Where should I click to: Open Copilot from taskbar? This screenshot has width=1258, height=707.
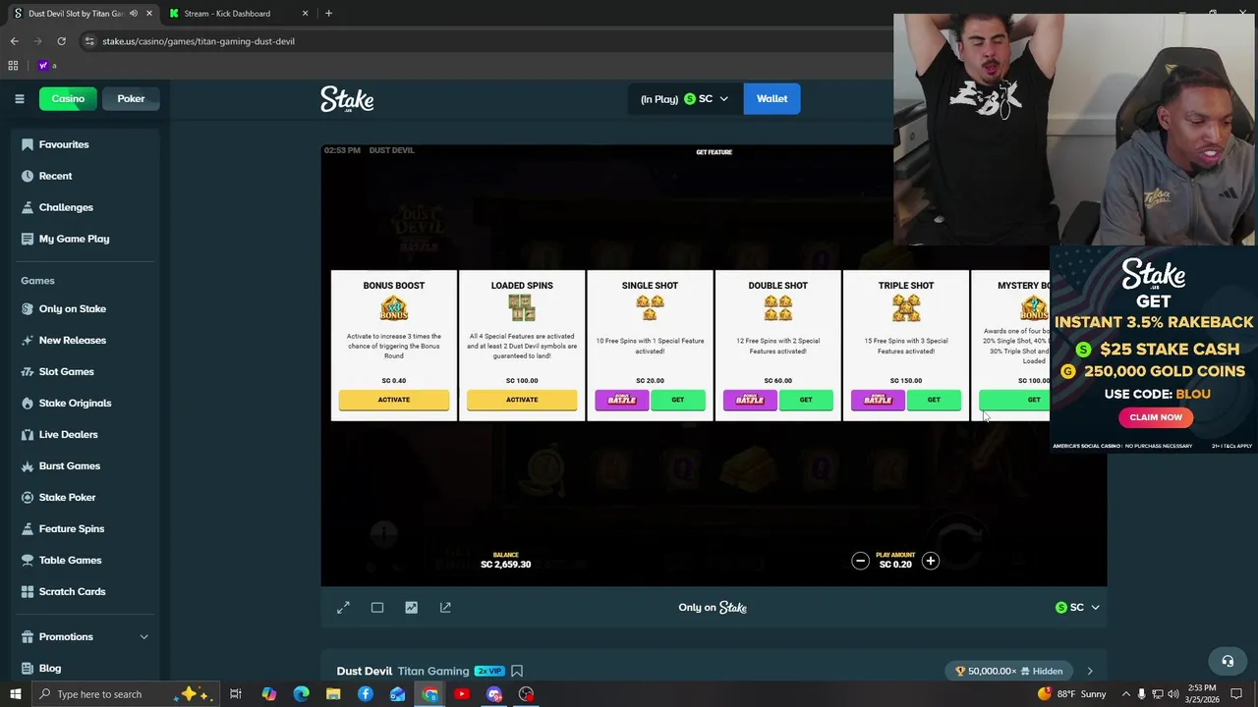pos(268,694)
